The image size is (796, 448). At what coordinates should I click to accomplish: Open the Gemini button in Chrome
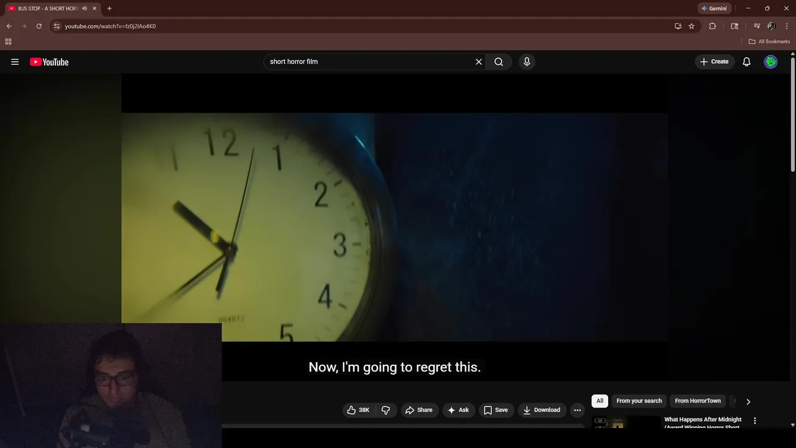click(714, 9)
